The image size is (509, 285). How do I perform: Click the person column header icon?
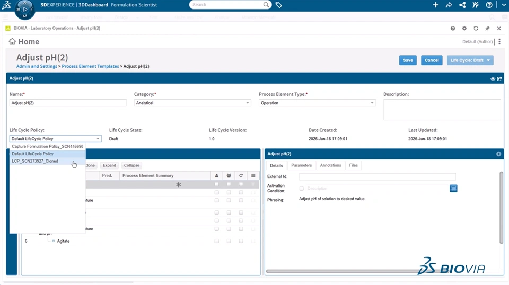(x=216, y=176)
